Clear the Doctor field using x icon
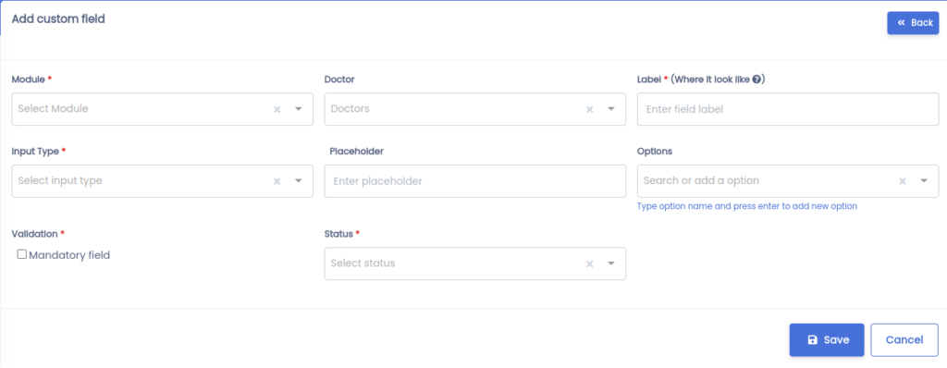Image resolution: width=947 pixels, height=368 pixels. (x=590, y=109)
